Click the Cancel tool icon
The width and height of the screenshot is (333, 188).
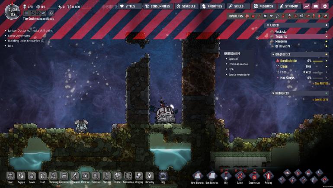[x=240, y=177]
